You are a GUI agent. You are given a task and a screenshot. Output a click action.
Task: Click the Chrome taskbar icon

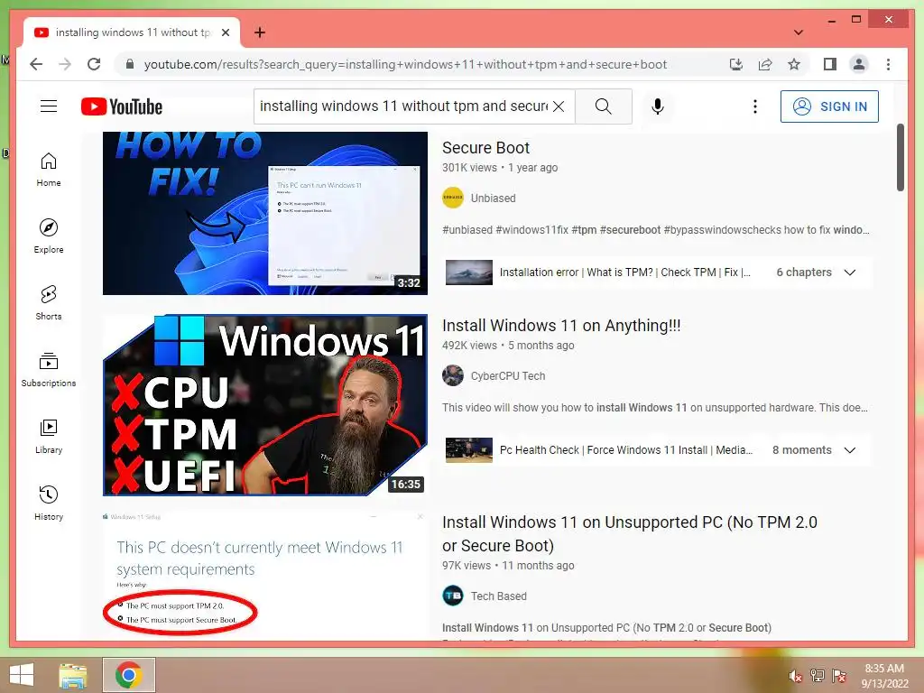pyautogui.click(x=128, y=675)
